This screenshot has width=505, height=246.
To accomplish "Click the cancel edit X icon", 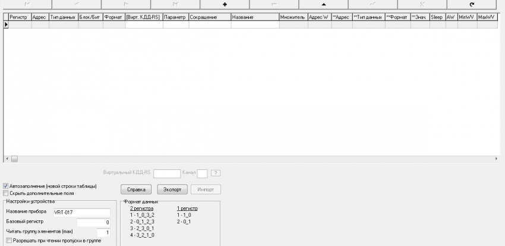I will [422, 4].
